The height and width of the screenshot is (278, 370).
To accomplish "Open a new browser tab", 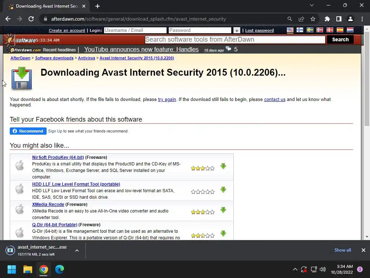I will click(x=98, y=6).
